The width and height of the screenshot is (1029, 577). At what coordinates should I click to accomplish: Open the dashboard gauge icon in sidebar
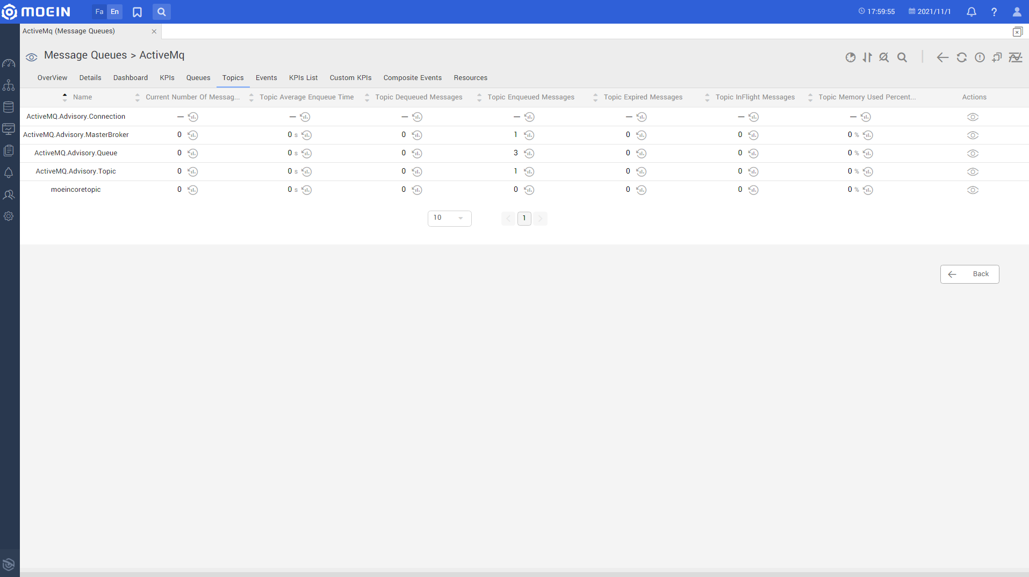9,63
